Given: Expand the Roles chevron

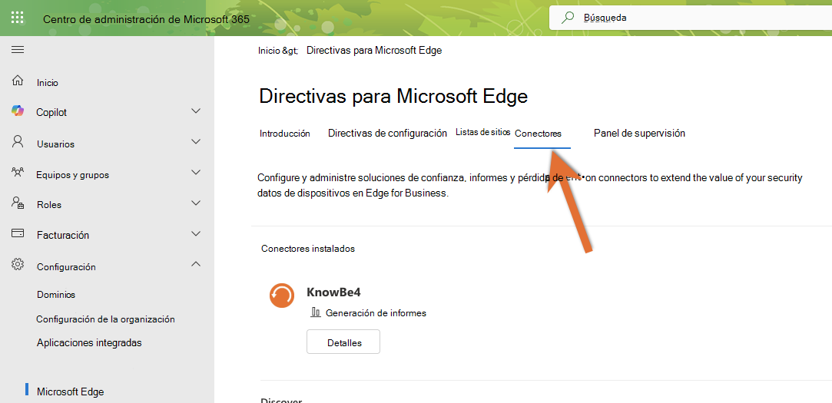Looking at the screenshot, I should tap(196, 203).
